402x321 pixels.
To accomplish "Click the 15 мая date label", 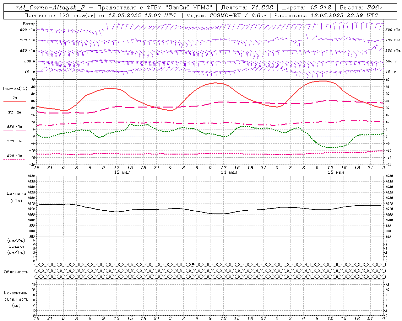I will [336, 172].
